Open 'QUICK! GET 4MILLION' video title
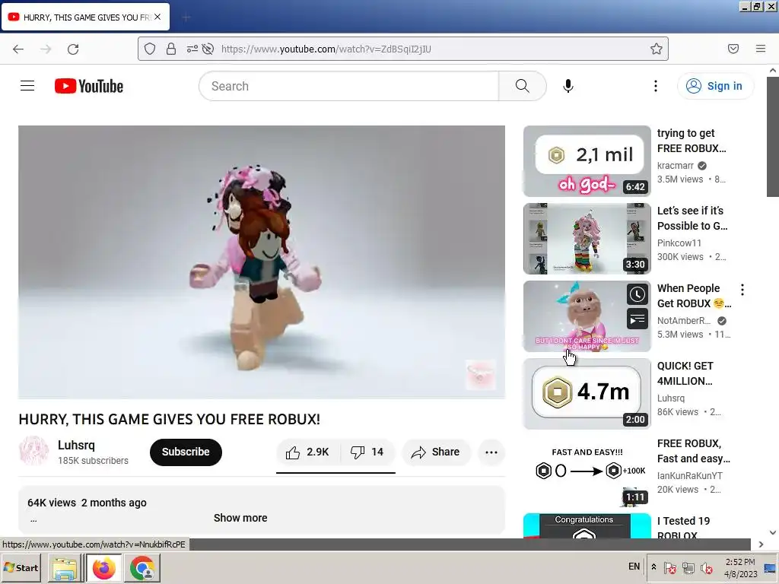The image size is (779, 584). coord(685,373)
